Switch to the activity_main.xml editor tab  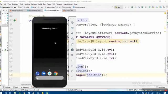[x=17, y=10]
